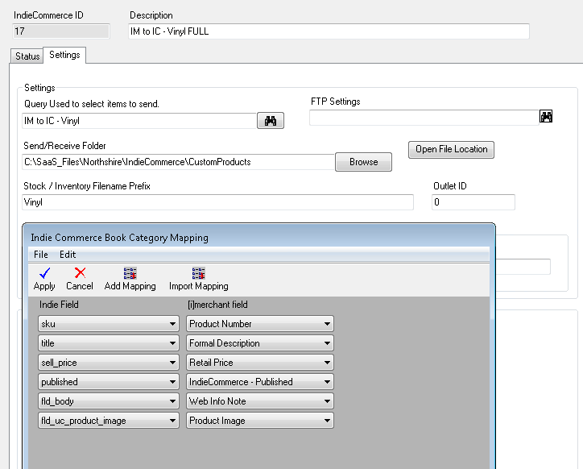Expand the fld_uc_product_image dropdown
Image resolution: width=583 pixels, height=469 pixels.
point(109,421)
